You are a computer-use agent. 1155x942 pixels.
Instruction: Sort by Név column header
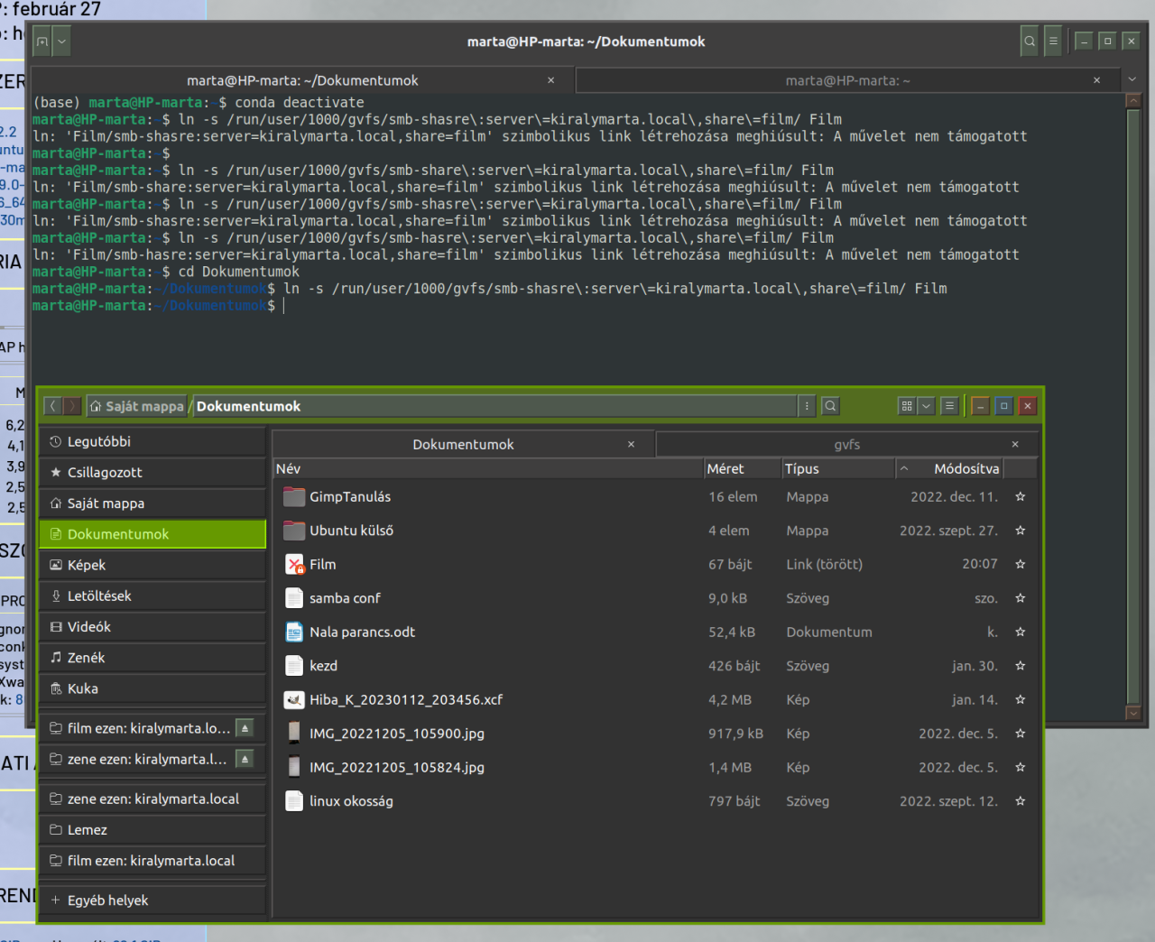coord(488,468)
